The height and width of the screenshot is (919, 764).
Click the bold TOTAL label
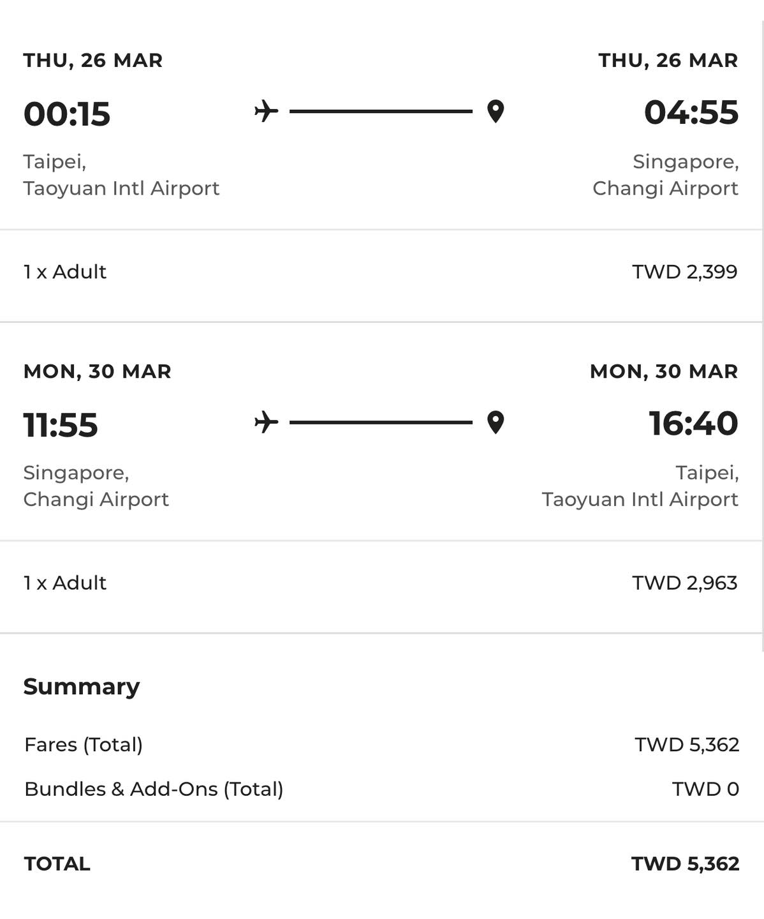point(57,864)
